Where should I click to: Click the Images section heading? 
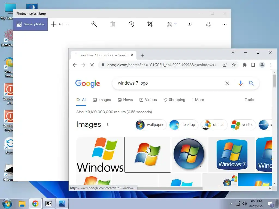tap(89, 124)
